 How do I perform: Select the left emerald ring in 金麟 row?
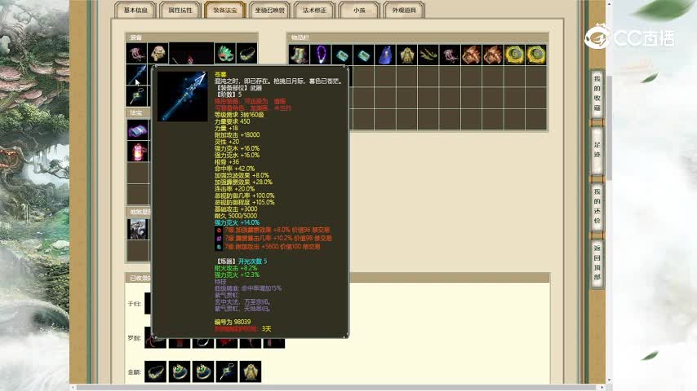pyautogui.click(x=179, y=371)
